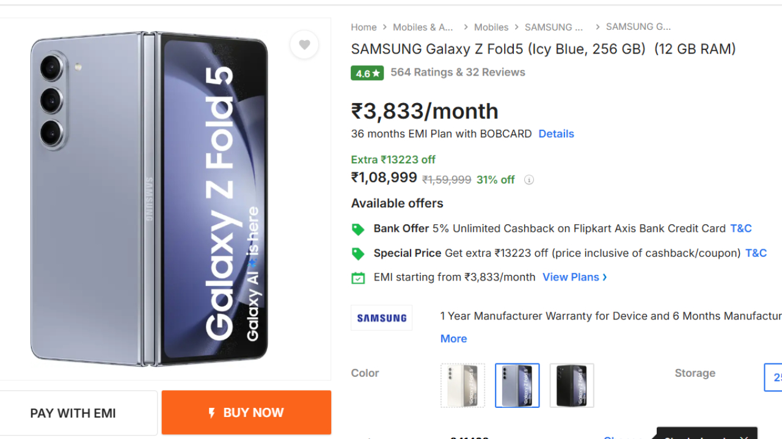The height and width of the screenshot is (439, 782).
Task: Open T&C for the Bank Offer
Action: 741,229
